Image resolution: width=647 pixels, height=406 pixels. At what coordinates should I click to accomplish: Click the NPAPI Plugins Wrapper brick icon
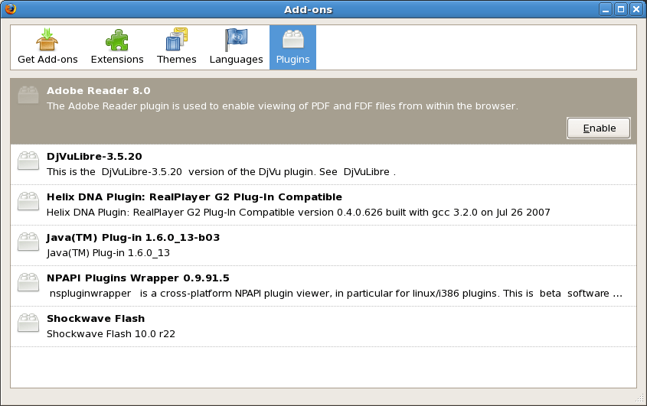click(x=28, y=282)
